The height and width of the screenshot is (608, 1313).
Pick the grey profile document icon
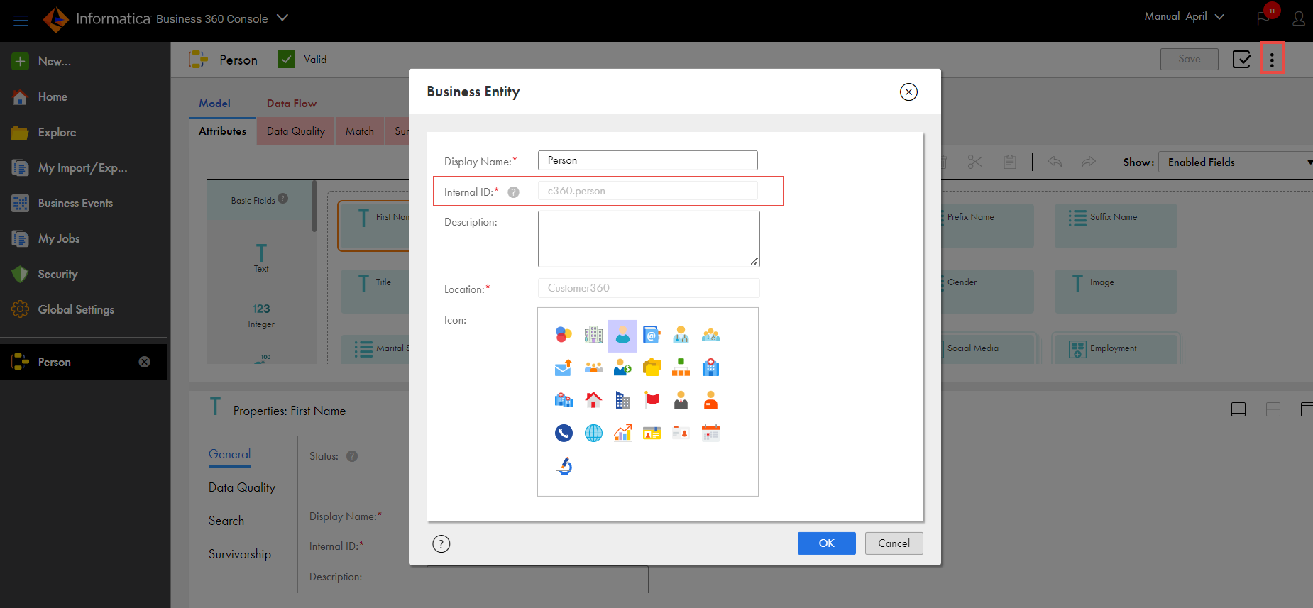681,433
